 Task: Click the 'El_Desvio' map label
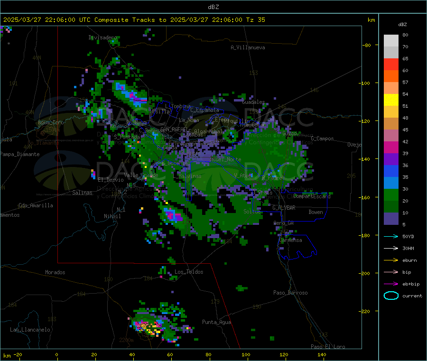[111, 180]
